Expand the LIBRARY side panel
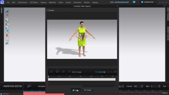Image resolution: width=169 pixels, height=95 pixels. (1, 10)
